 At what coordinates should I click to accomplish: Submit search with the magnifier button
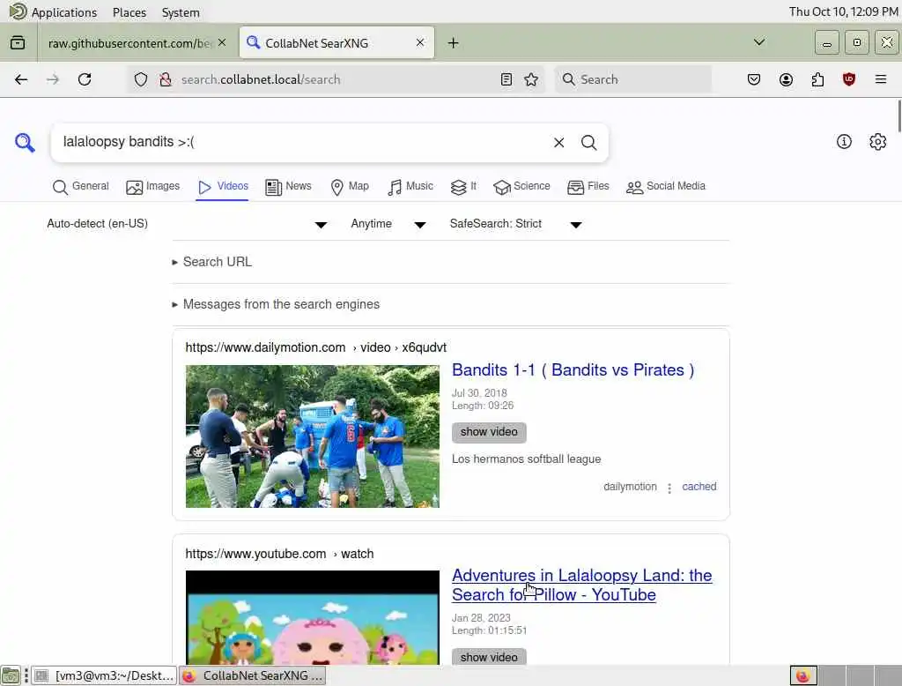click(588, 142)
